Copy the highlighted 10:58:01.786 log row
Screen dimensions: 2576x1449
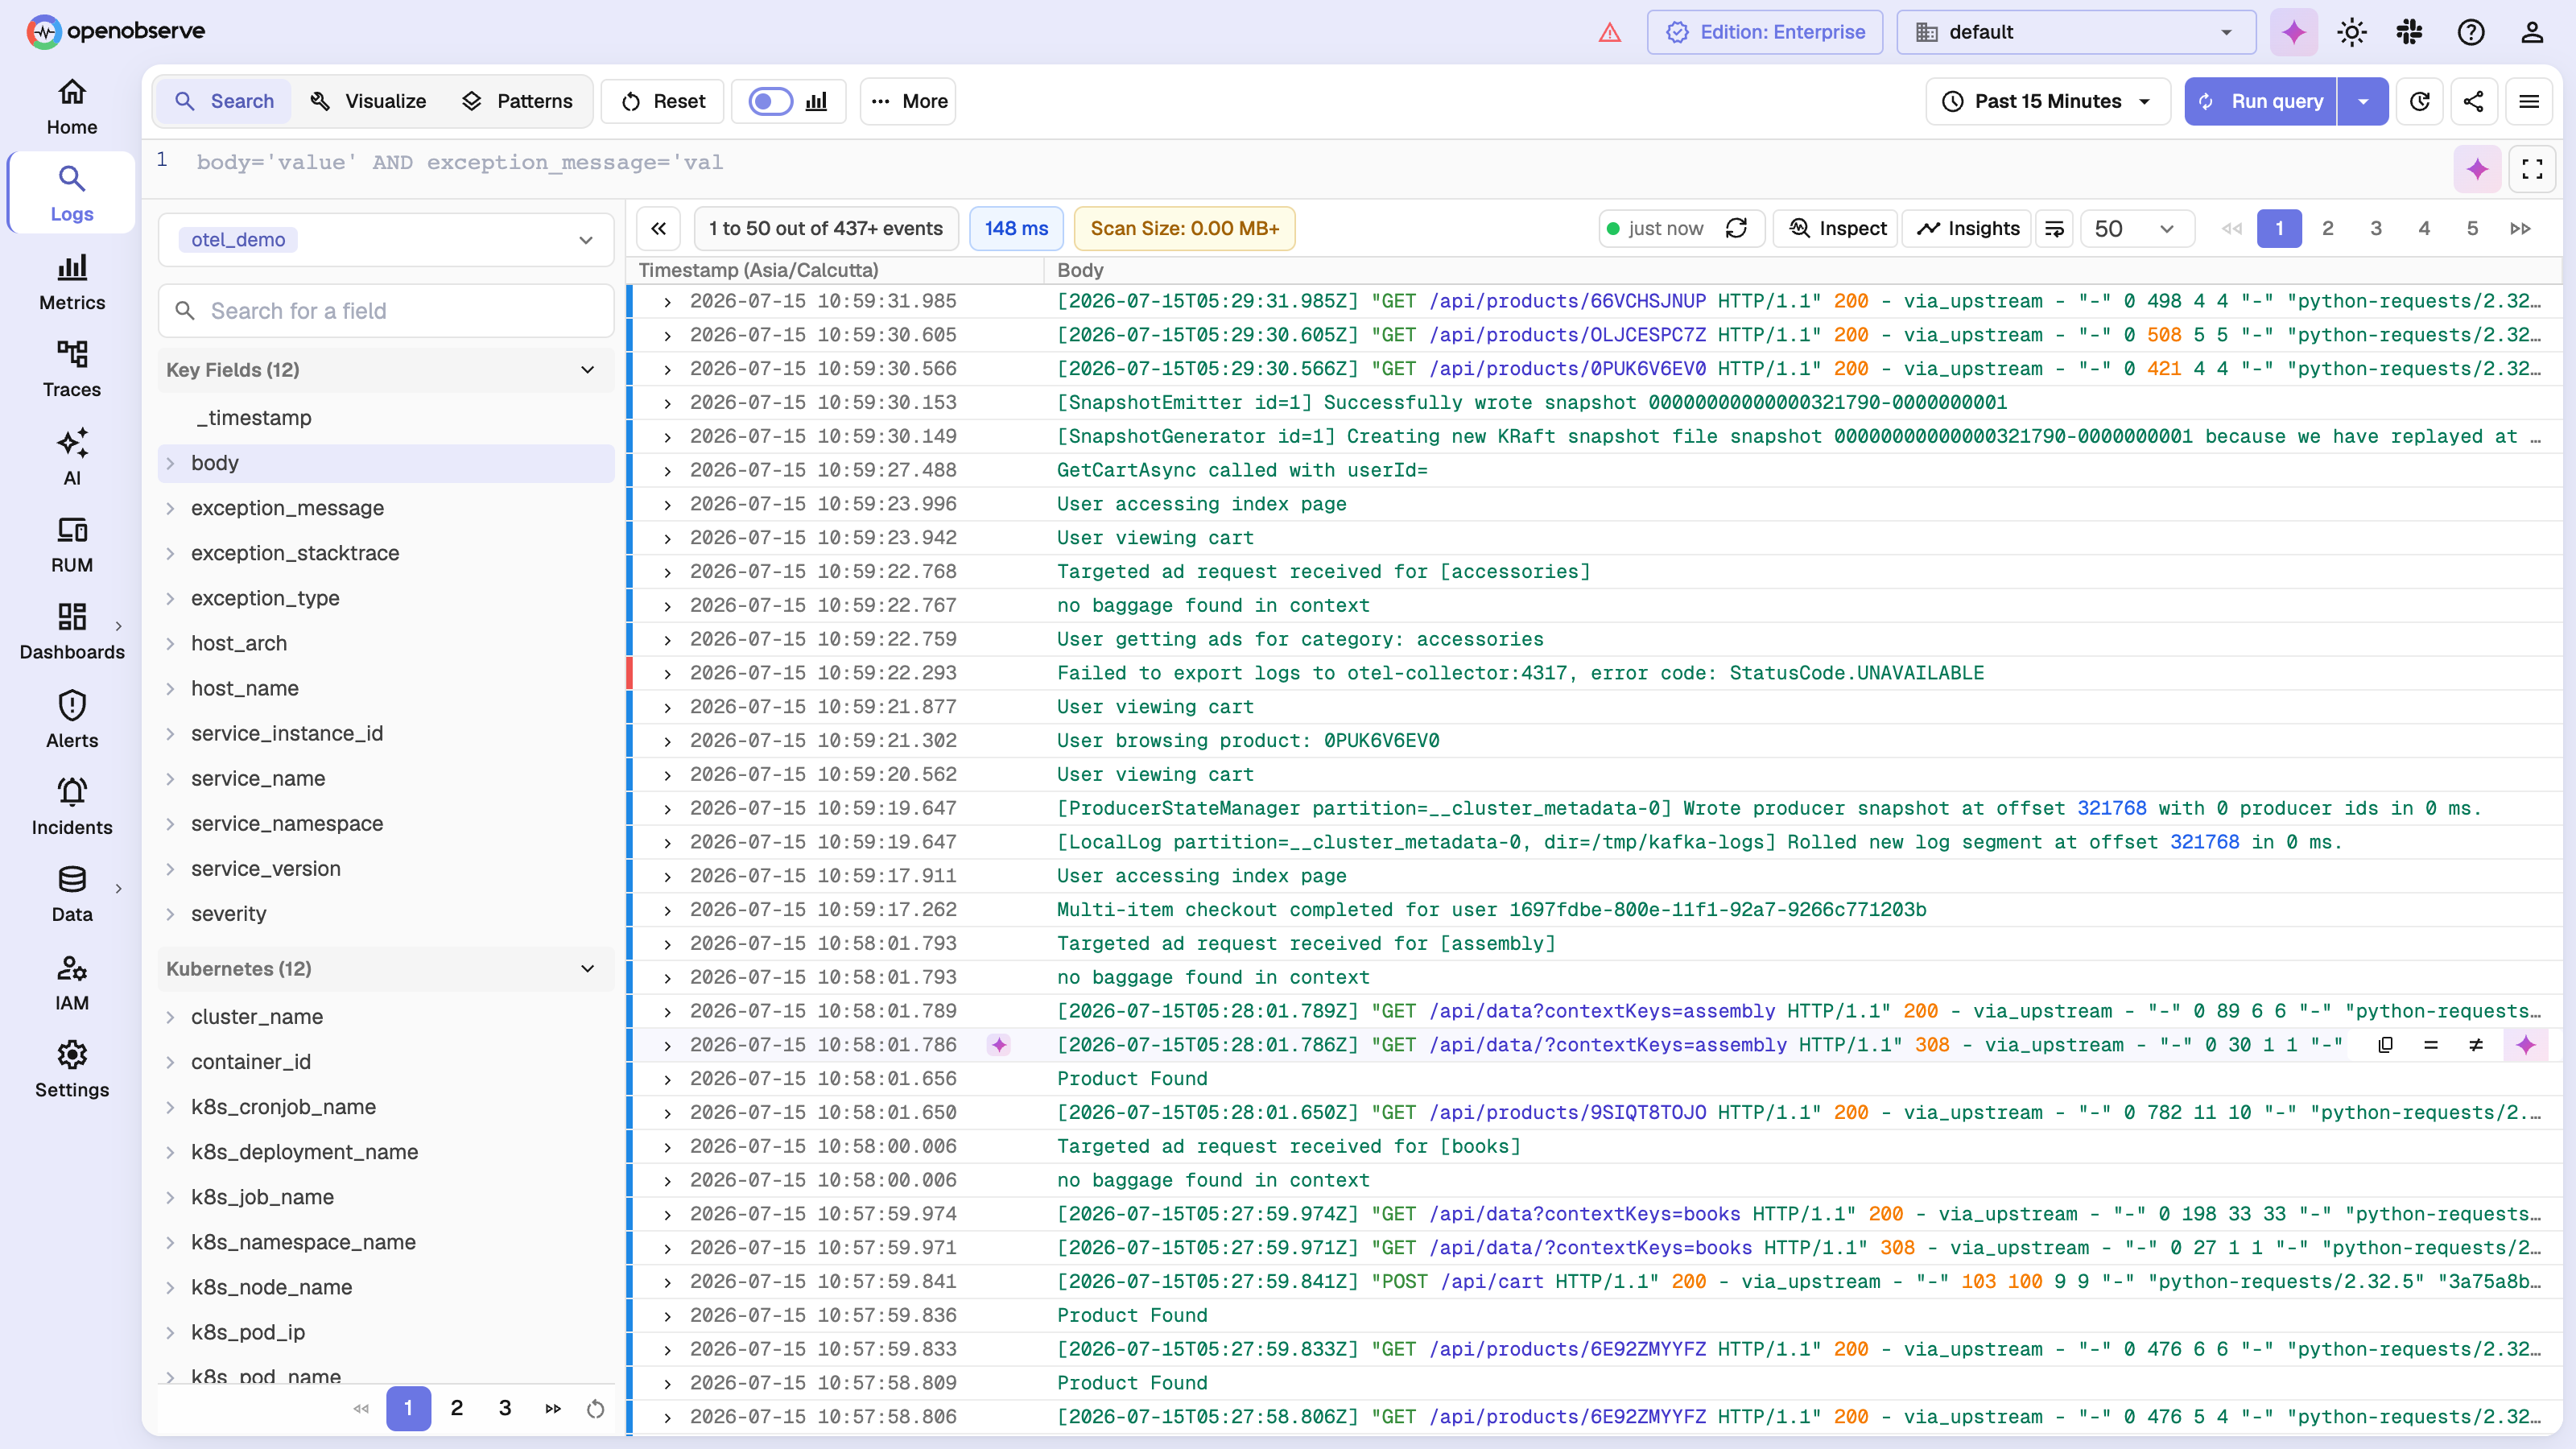(2385, 1045)
